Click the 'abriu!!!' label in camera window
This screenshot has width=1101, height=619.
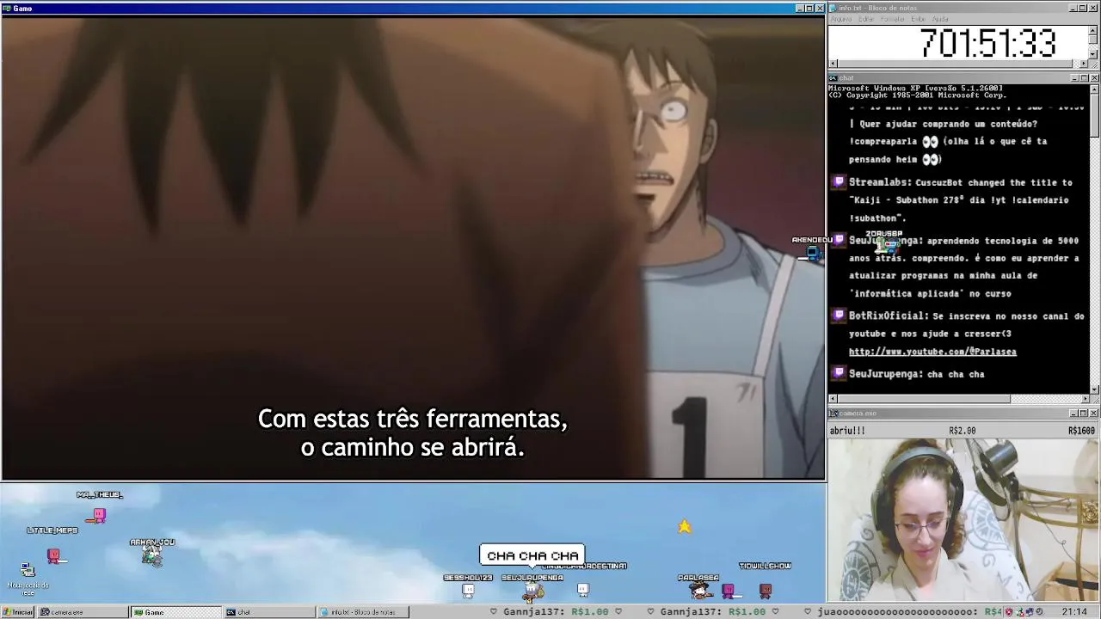(x=847, y=431)
